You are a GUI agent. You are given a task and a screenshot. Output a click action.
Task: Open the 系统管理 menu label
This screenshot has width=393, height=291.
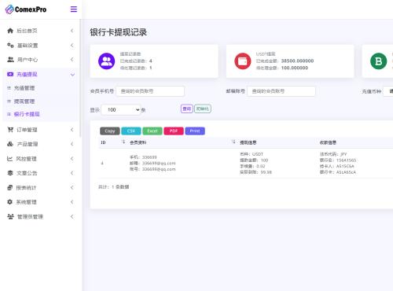tap(26, 202)
